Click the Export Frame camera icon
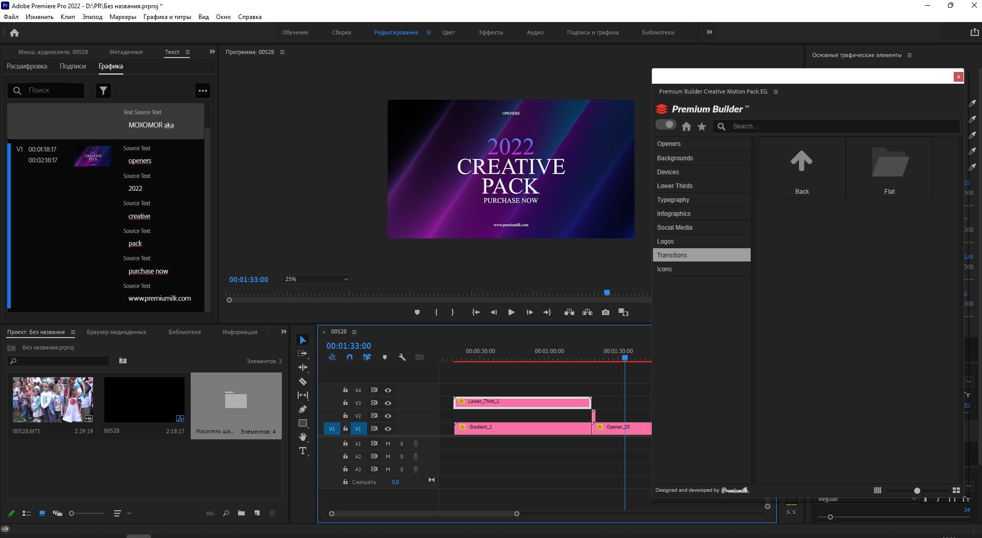The height and width of the screenshot is (538, 982). point(606,312)
